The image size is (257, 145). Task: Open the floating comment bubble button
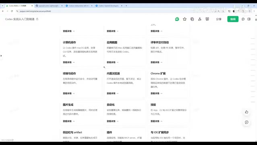[x=247, y=122]
